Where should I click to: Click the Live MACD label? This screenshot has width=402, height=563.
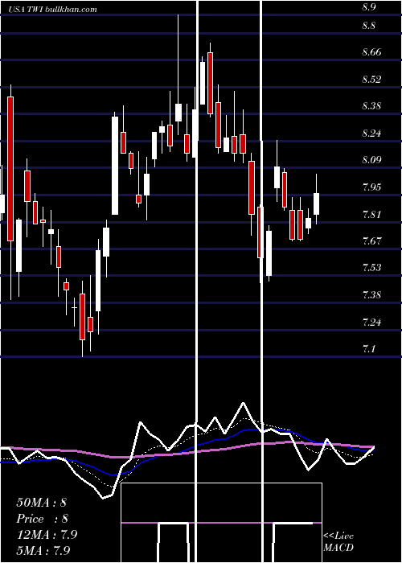click(x=338, y=542)
